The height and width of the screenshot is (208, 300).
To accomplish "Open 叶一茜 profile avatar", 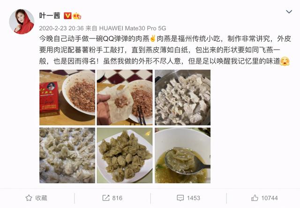I will (22, 22).
